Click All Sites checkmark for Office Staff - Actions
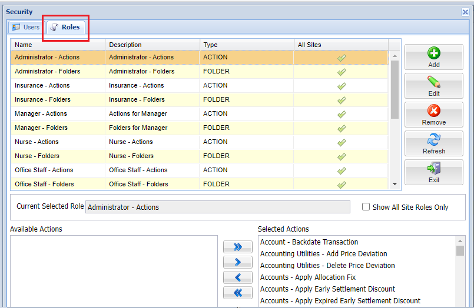The height and width of the screenshot is (308, 474). pyautogui.click(x=342, y=170)
